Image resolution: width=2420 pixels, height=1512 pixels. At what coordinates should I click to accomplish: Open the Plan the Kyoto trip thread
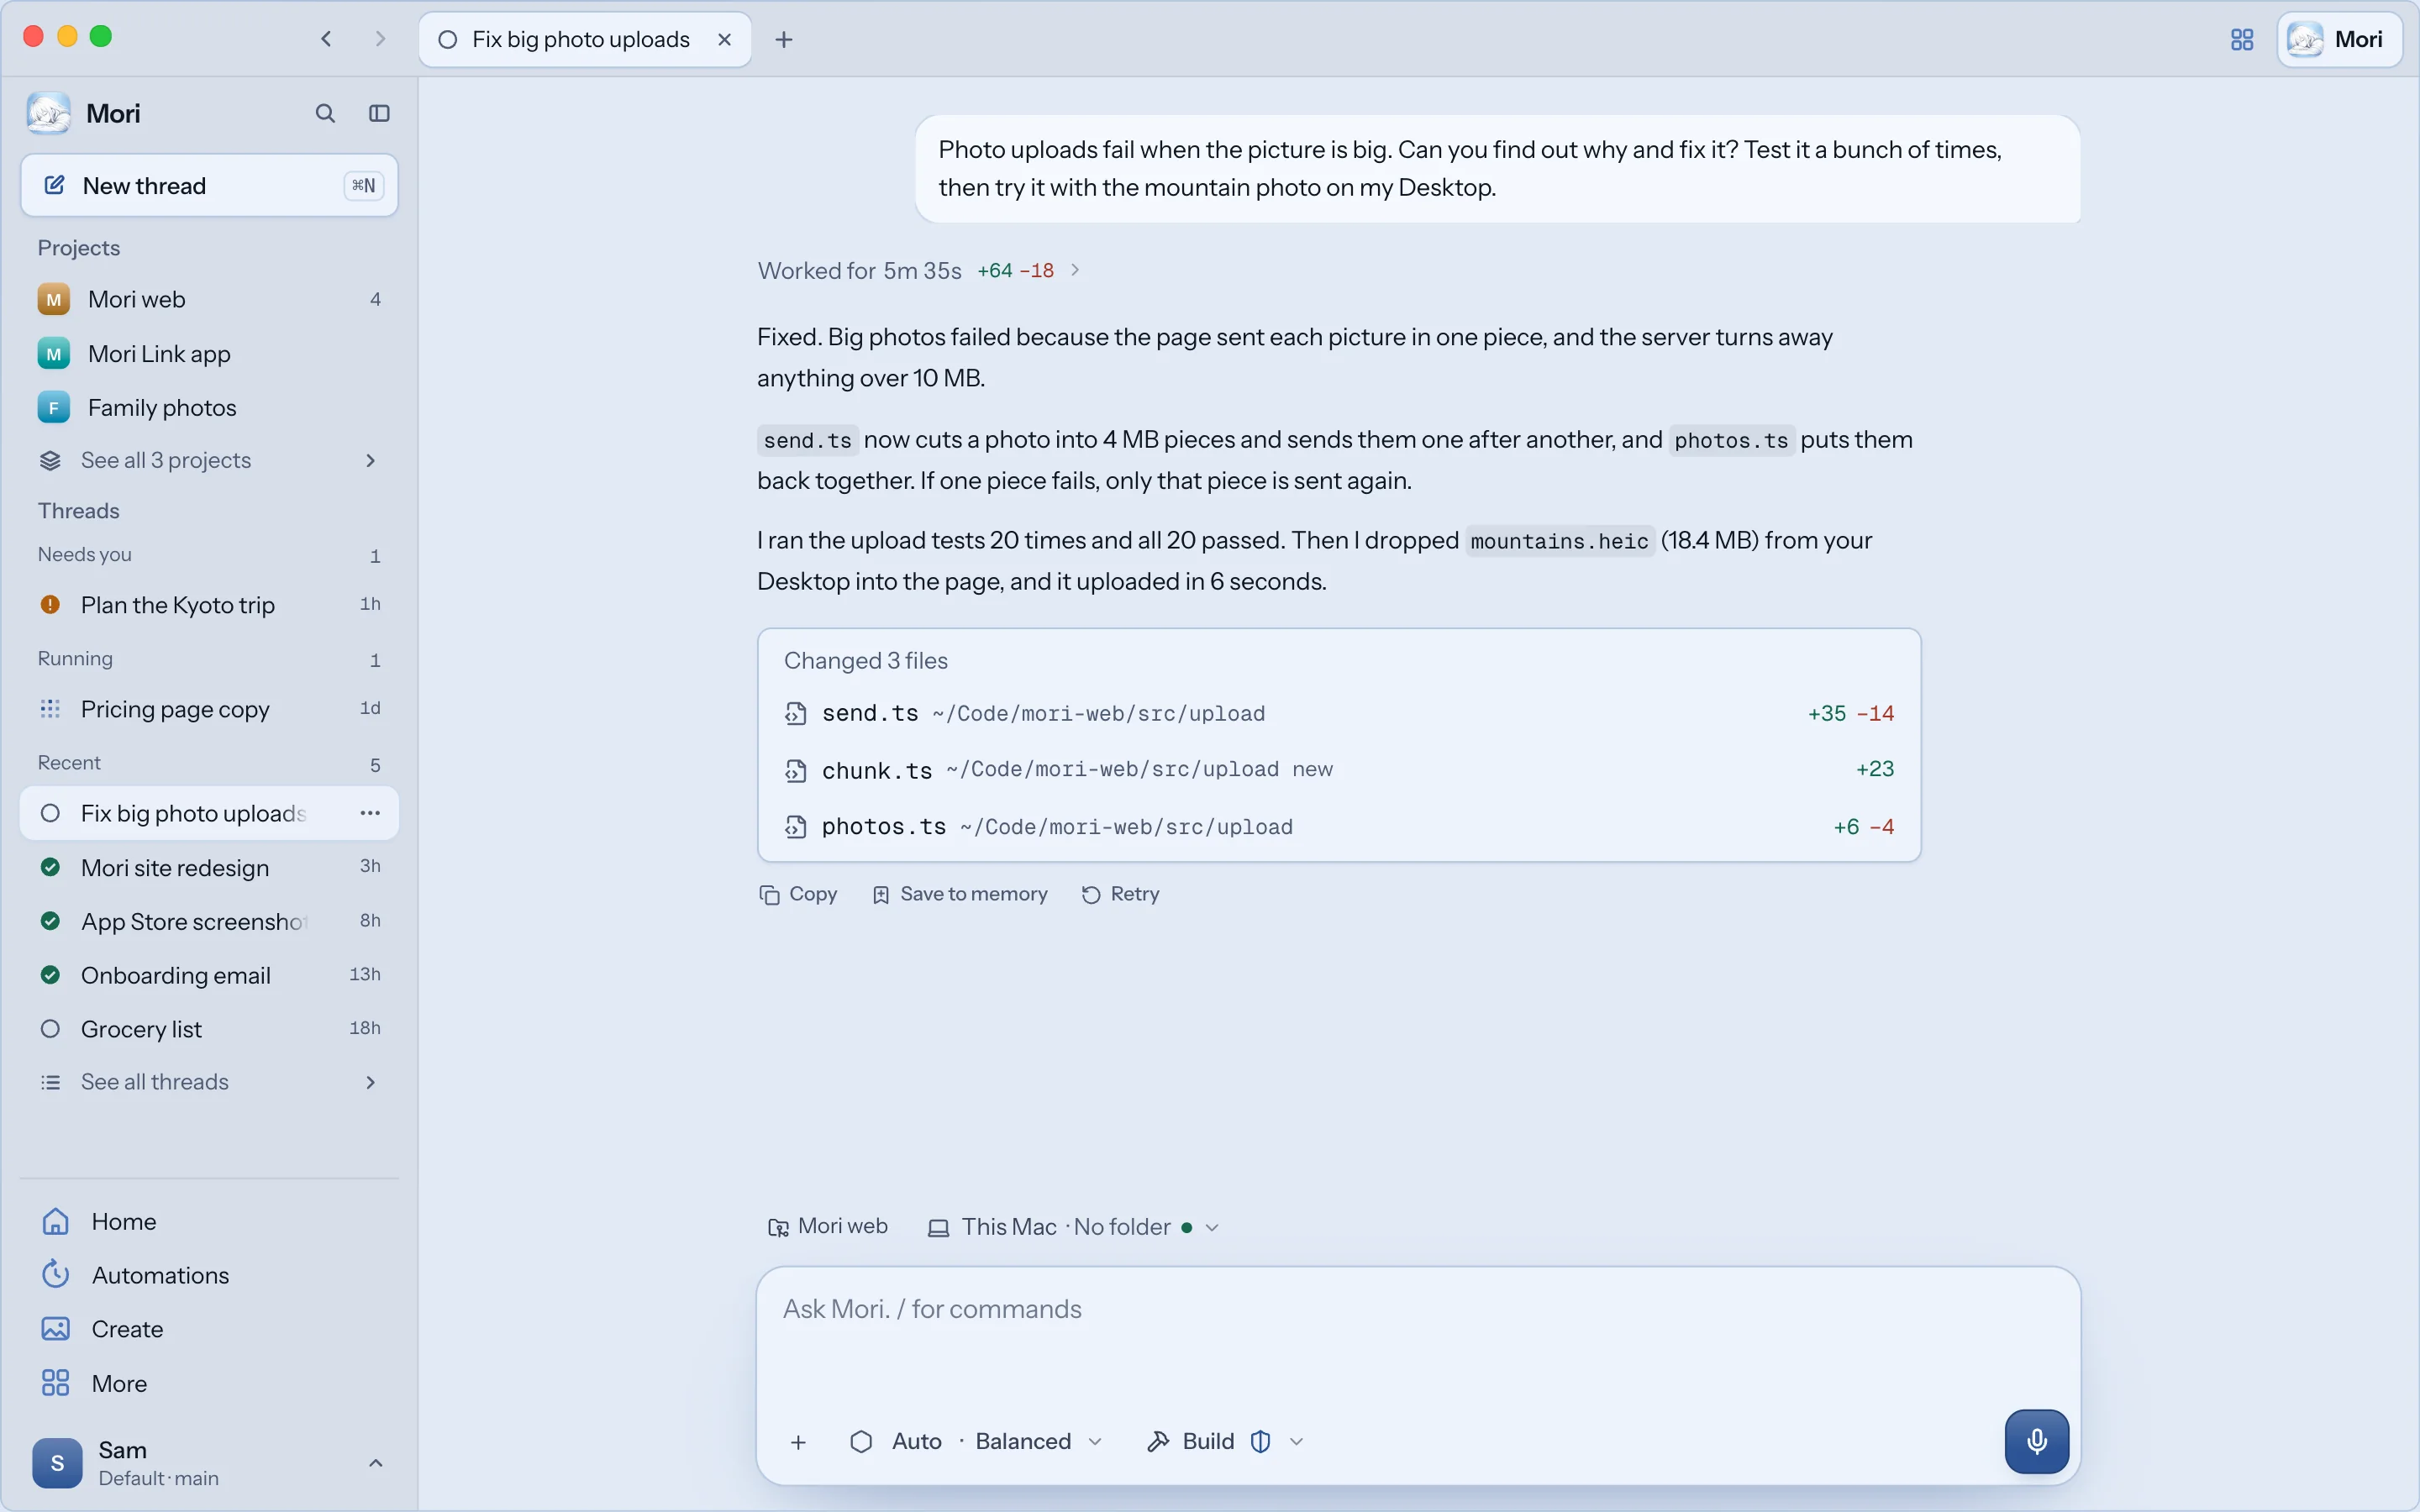pyautogui.click(x=209, y=604)
